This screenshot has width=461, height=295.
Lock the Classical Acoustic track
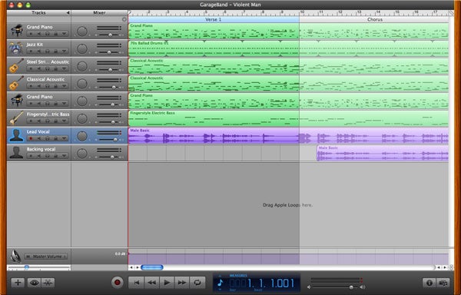[55, 86]
